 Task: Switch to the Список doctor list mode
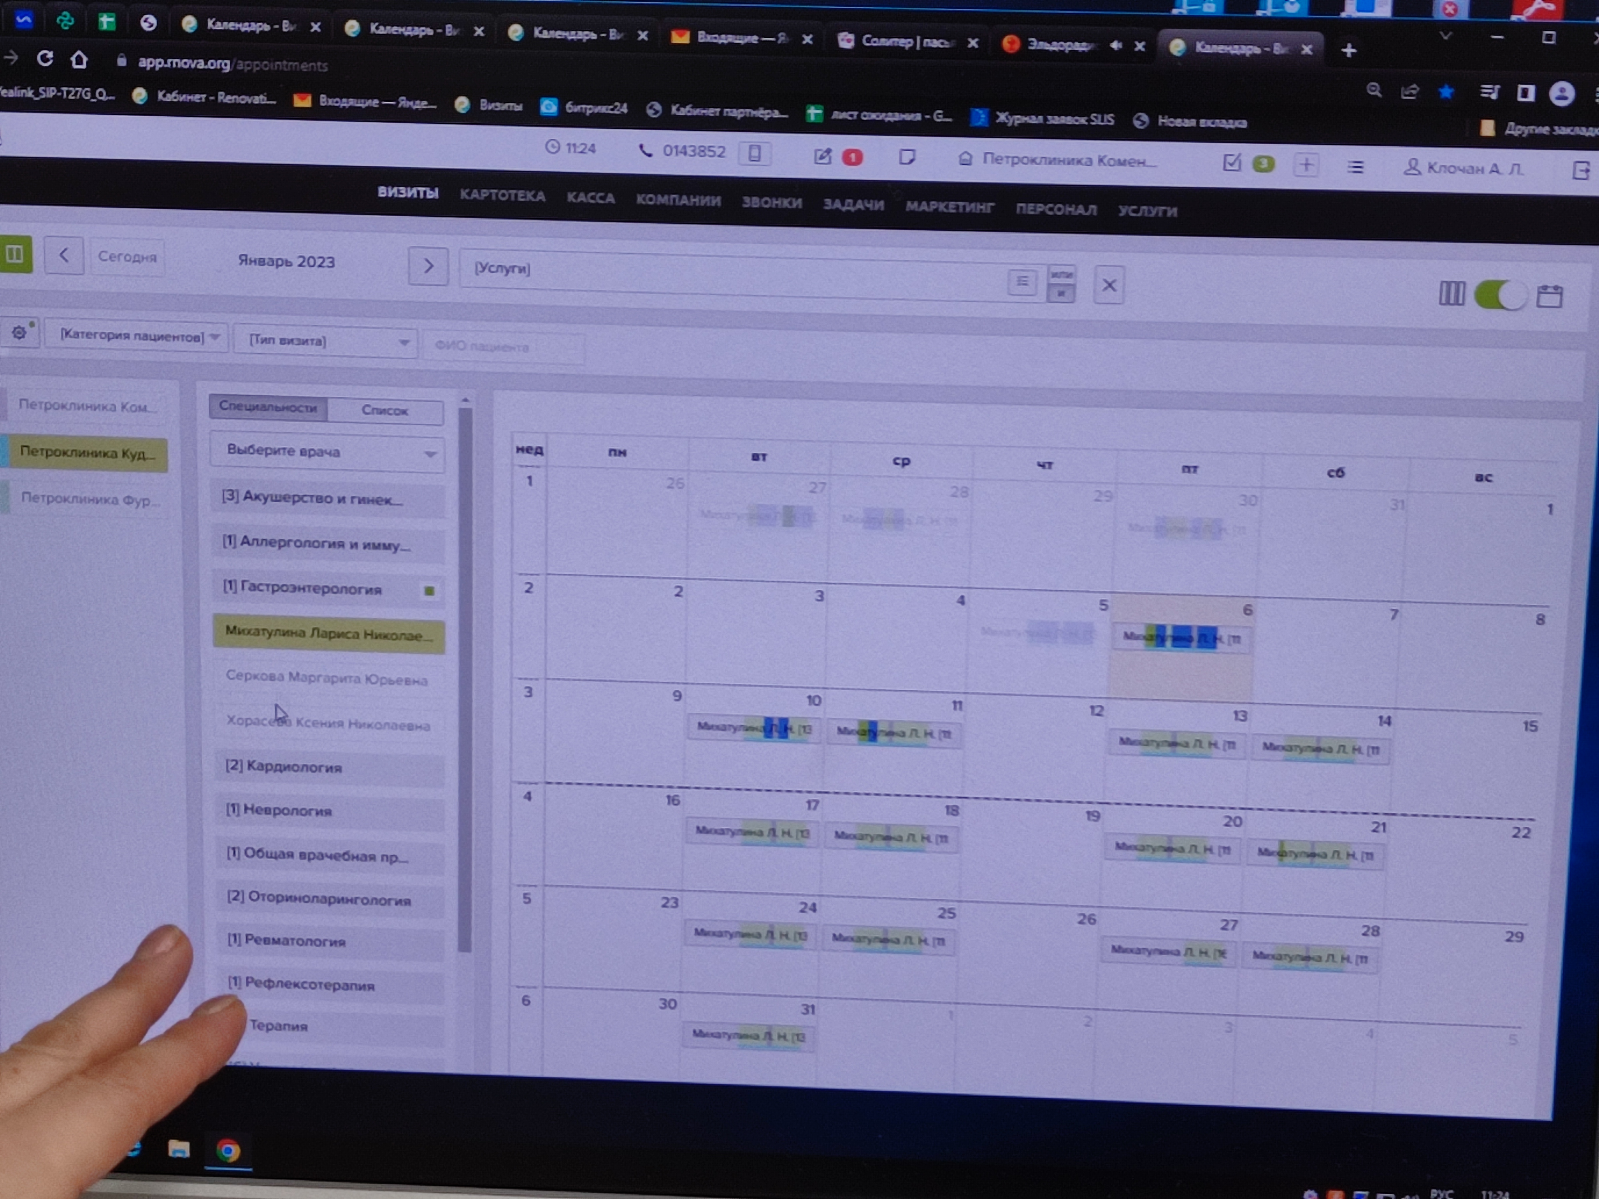click(385, 410)
